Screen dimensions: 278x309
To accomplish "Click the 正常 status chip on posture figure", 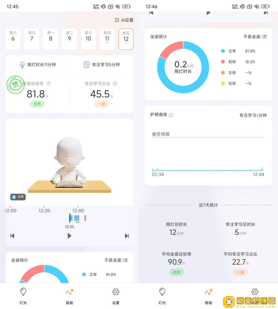I will [18, 197].
